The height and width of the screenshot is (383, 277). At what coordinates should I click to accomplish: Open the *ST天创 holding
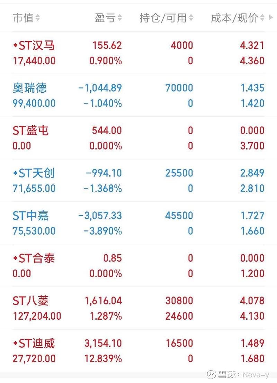pos(138,180)
